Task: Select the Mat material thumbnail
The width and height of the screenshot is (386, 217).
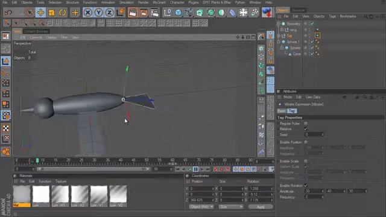Action: 22,196
